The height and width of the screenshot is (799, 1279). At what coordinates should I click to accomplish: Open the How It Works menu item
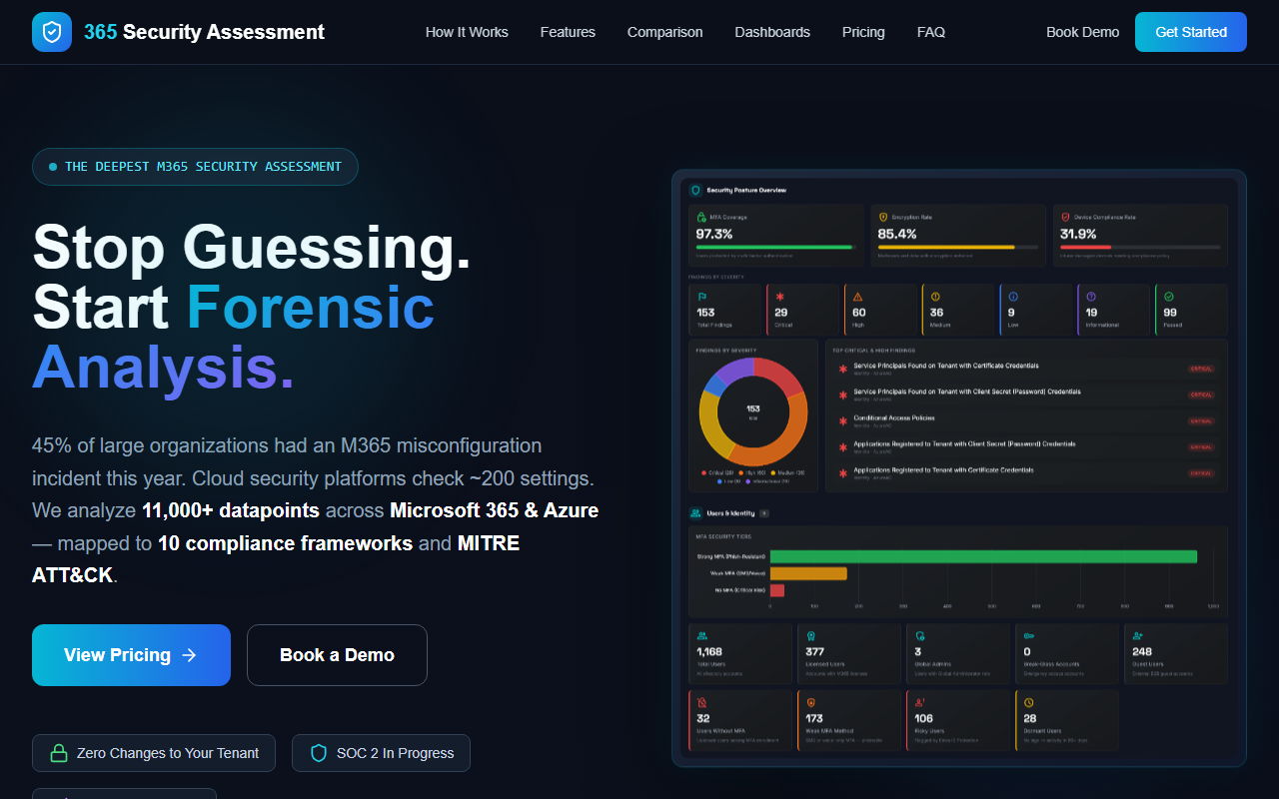(x=467, y=32)
